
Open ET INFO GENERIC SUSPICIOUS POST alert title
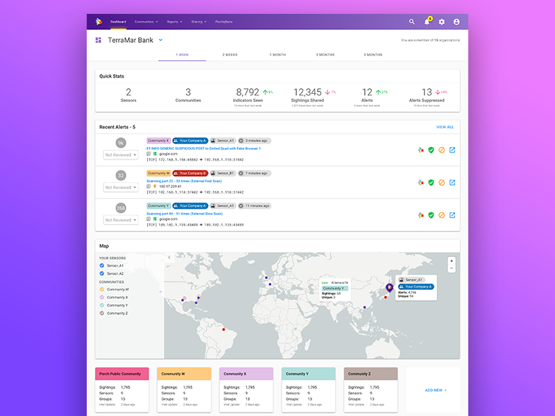coord(203,148)
